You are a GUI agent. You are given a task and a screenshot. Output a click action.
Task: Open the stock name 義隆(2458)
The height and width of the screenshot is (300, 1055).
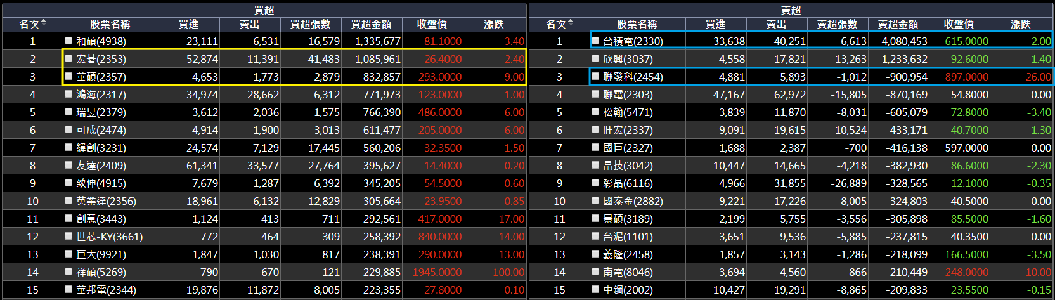tap(628, 254)
